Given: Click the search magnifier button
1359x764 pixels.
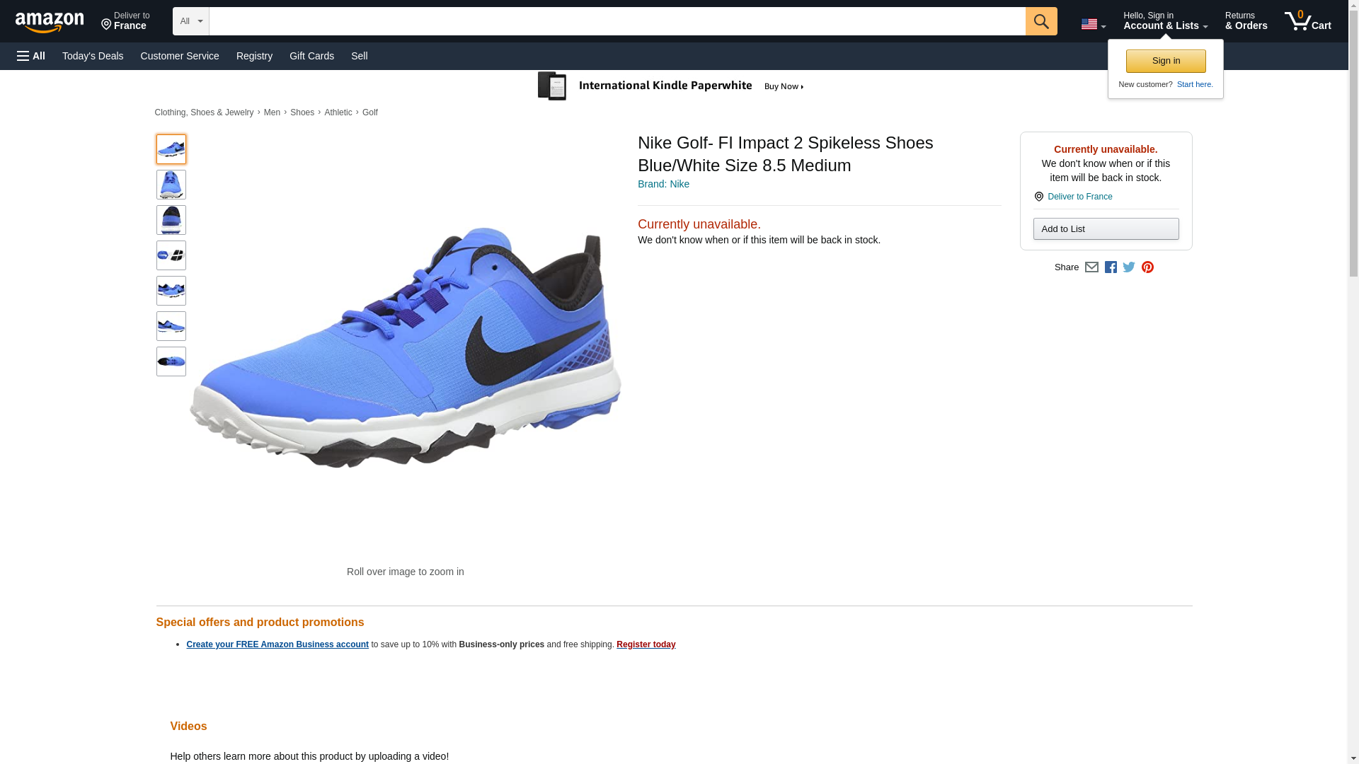Looking at the screenshot, I should pos(1040,21).
